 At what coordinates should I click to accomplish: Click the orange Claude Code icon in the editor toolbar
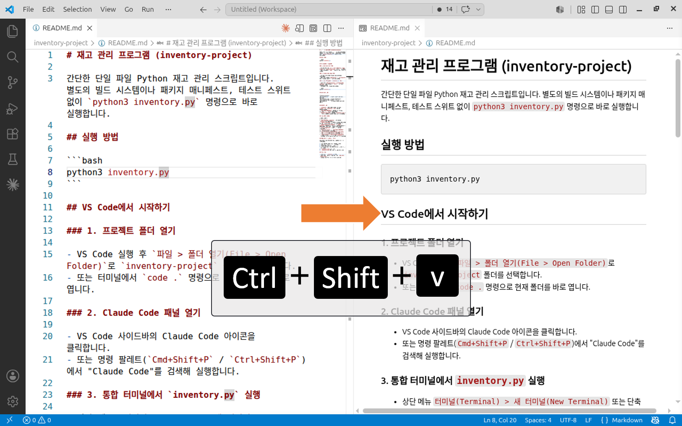point(285,28)
